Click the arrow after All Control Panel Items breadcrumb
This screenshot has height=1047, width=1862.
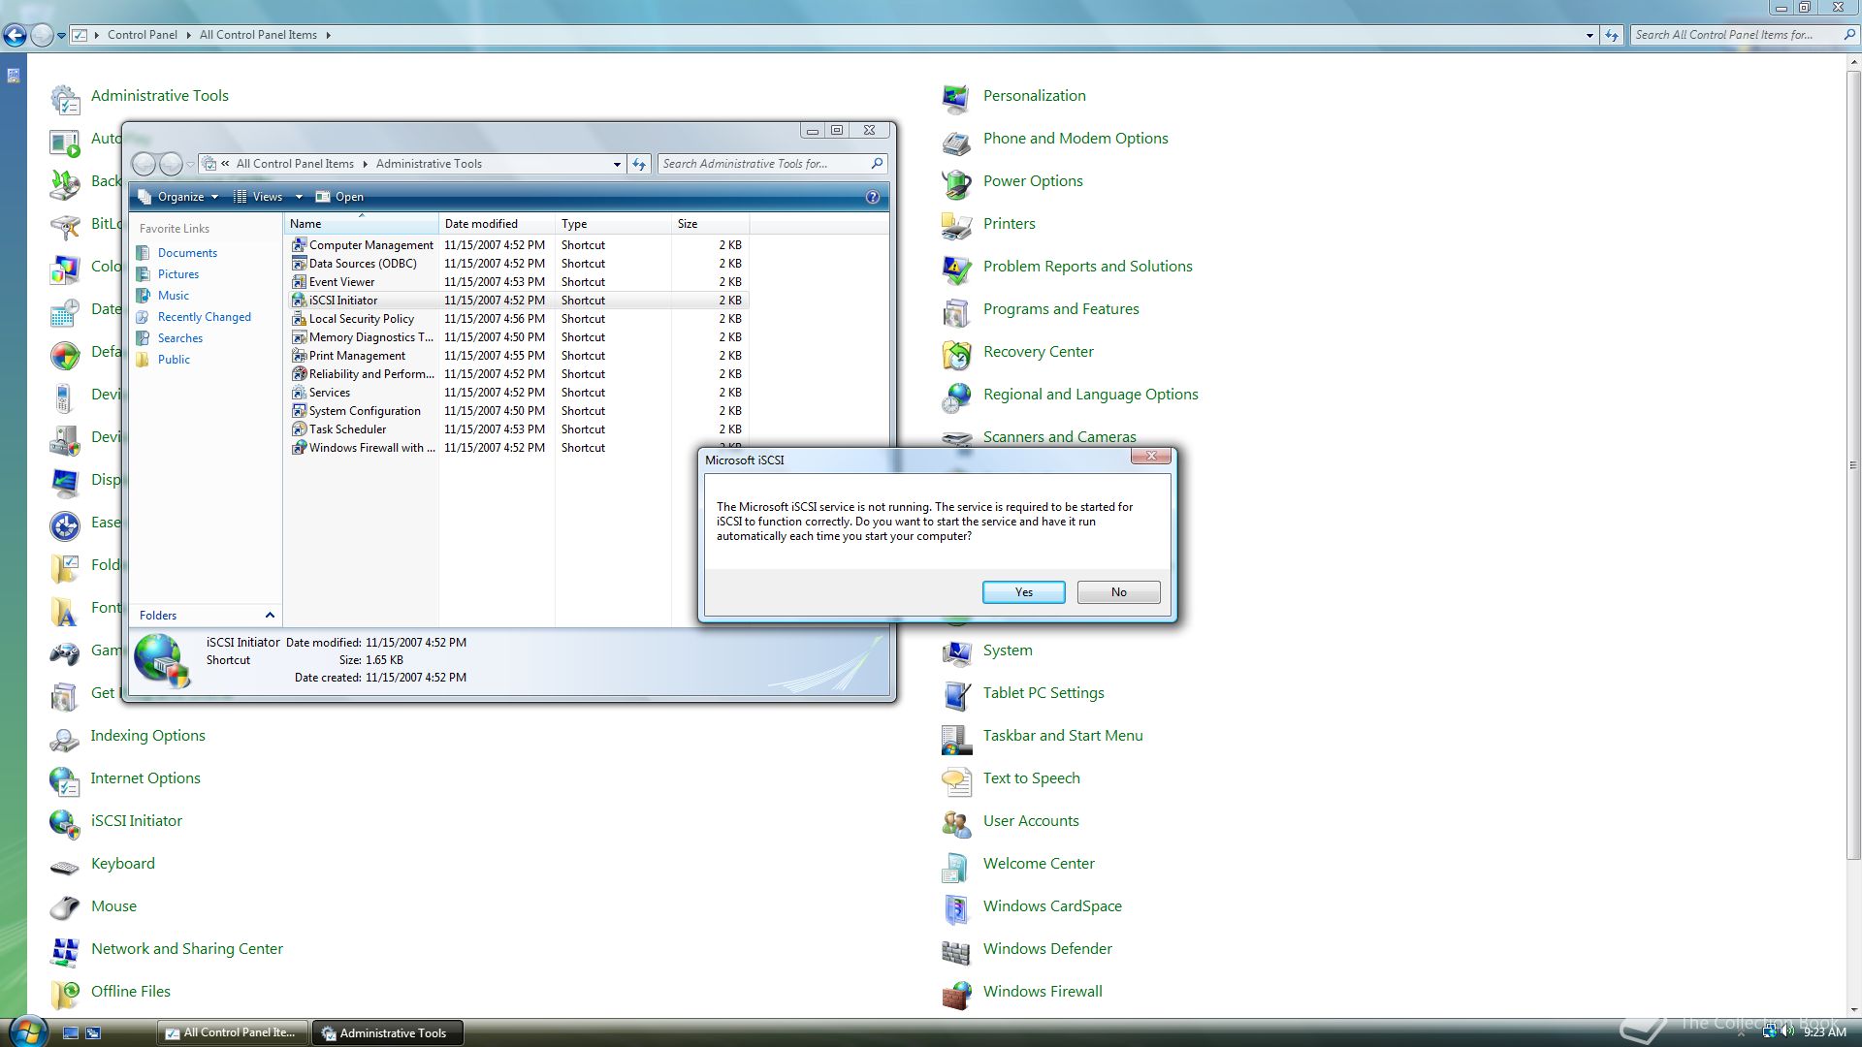click(x=328, y=35)
